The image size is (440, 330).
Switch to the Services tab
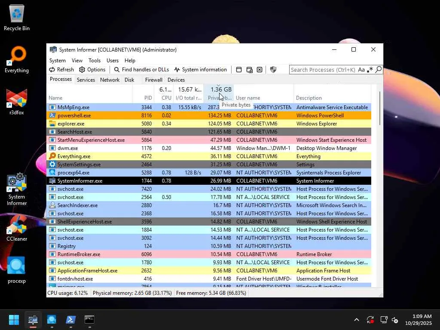point(86,79)
